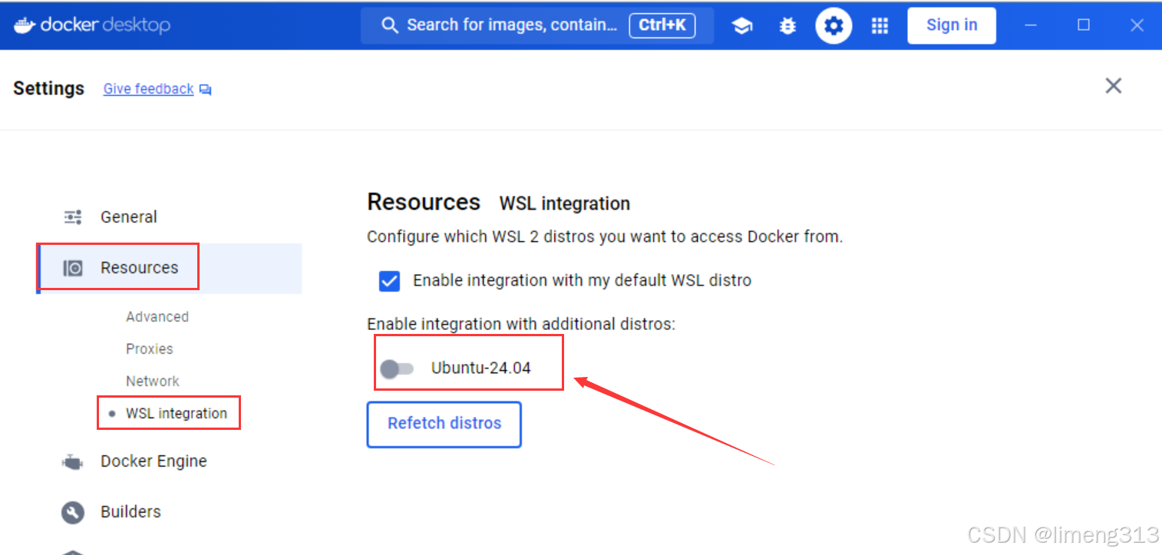Click the search magnifier icon

[390, 25]
